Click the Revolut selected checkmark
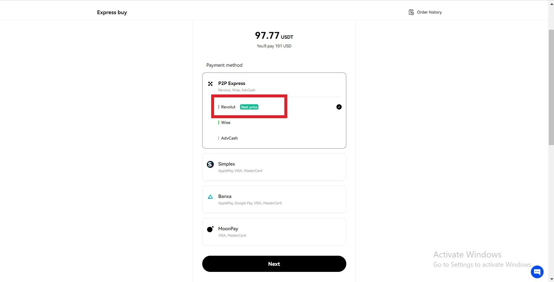The image size is (554, 282). pyautogui.click(x=339, y=107)
